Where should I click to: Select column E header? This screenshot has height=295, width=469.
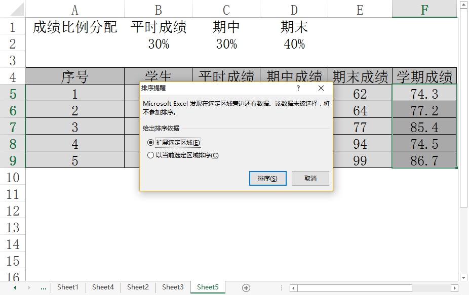[x=360, y=10]
